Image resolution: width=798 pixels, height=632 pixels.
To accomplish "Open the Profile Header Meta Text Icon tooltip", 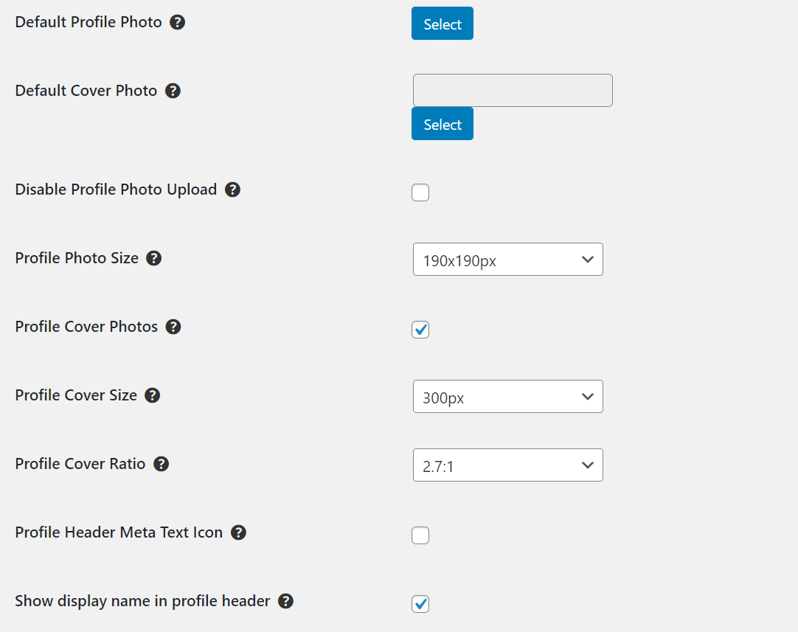I will tap(237, 532).
